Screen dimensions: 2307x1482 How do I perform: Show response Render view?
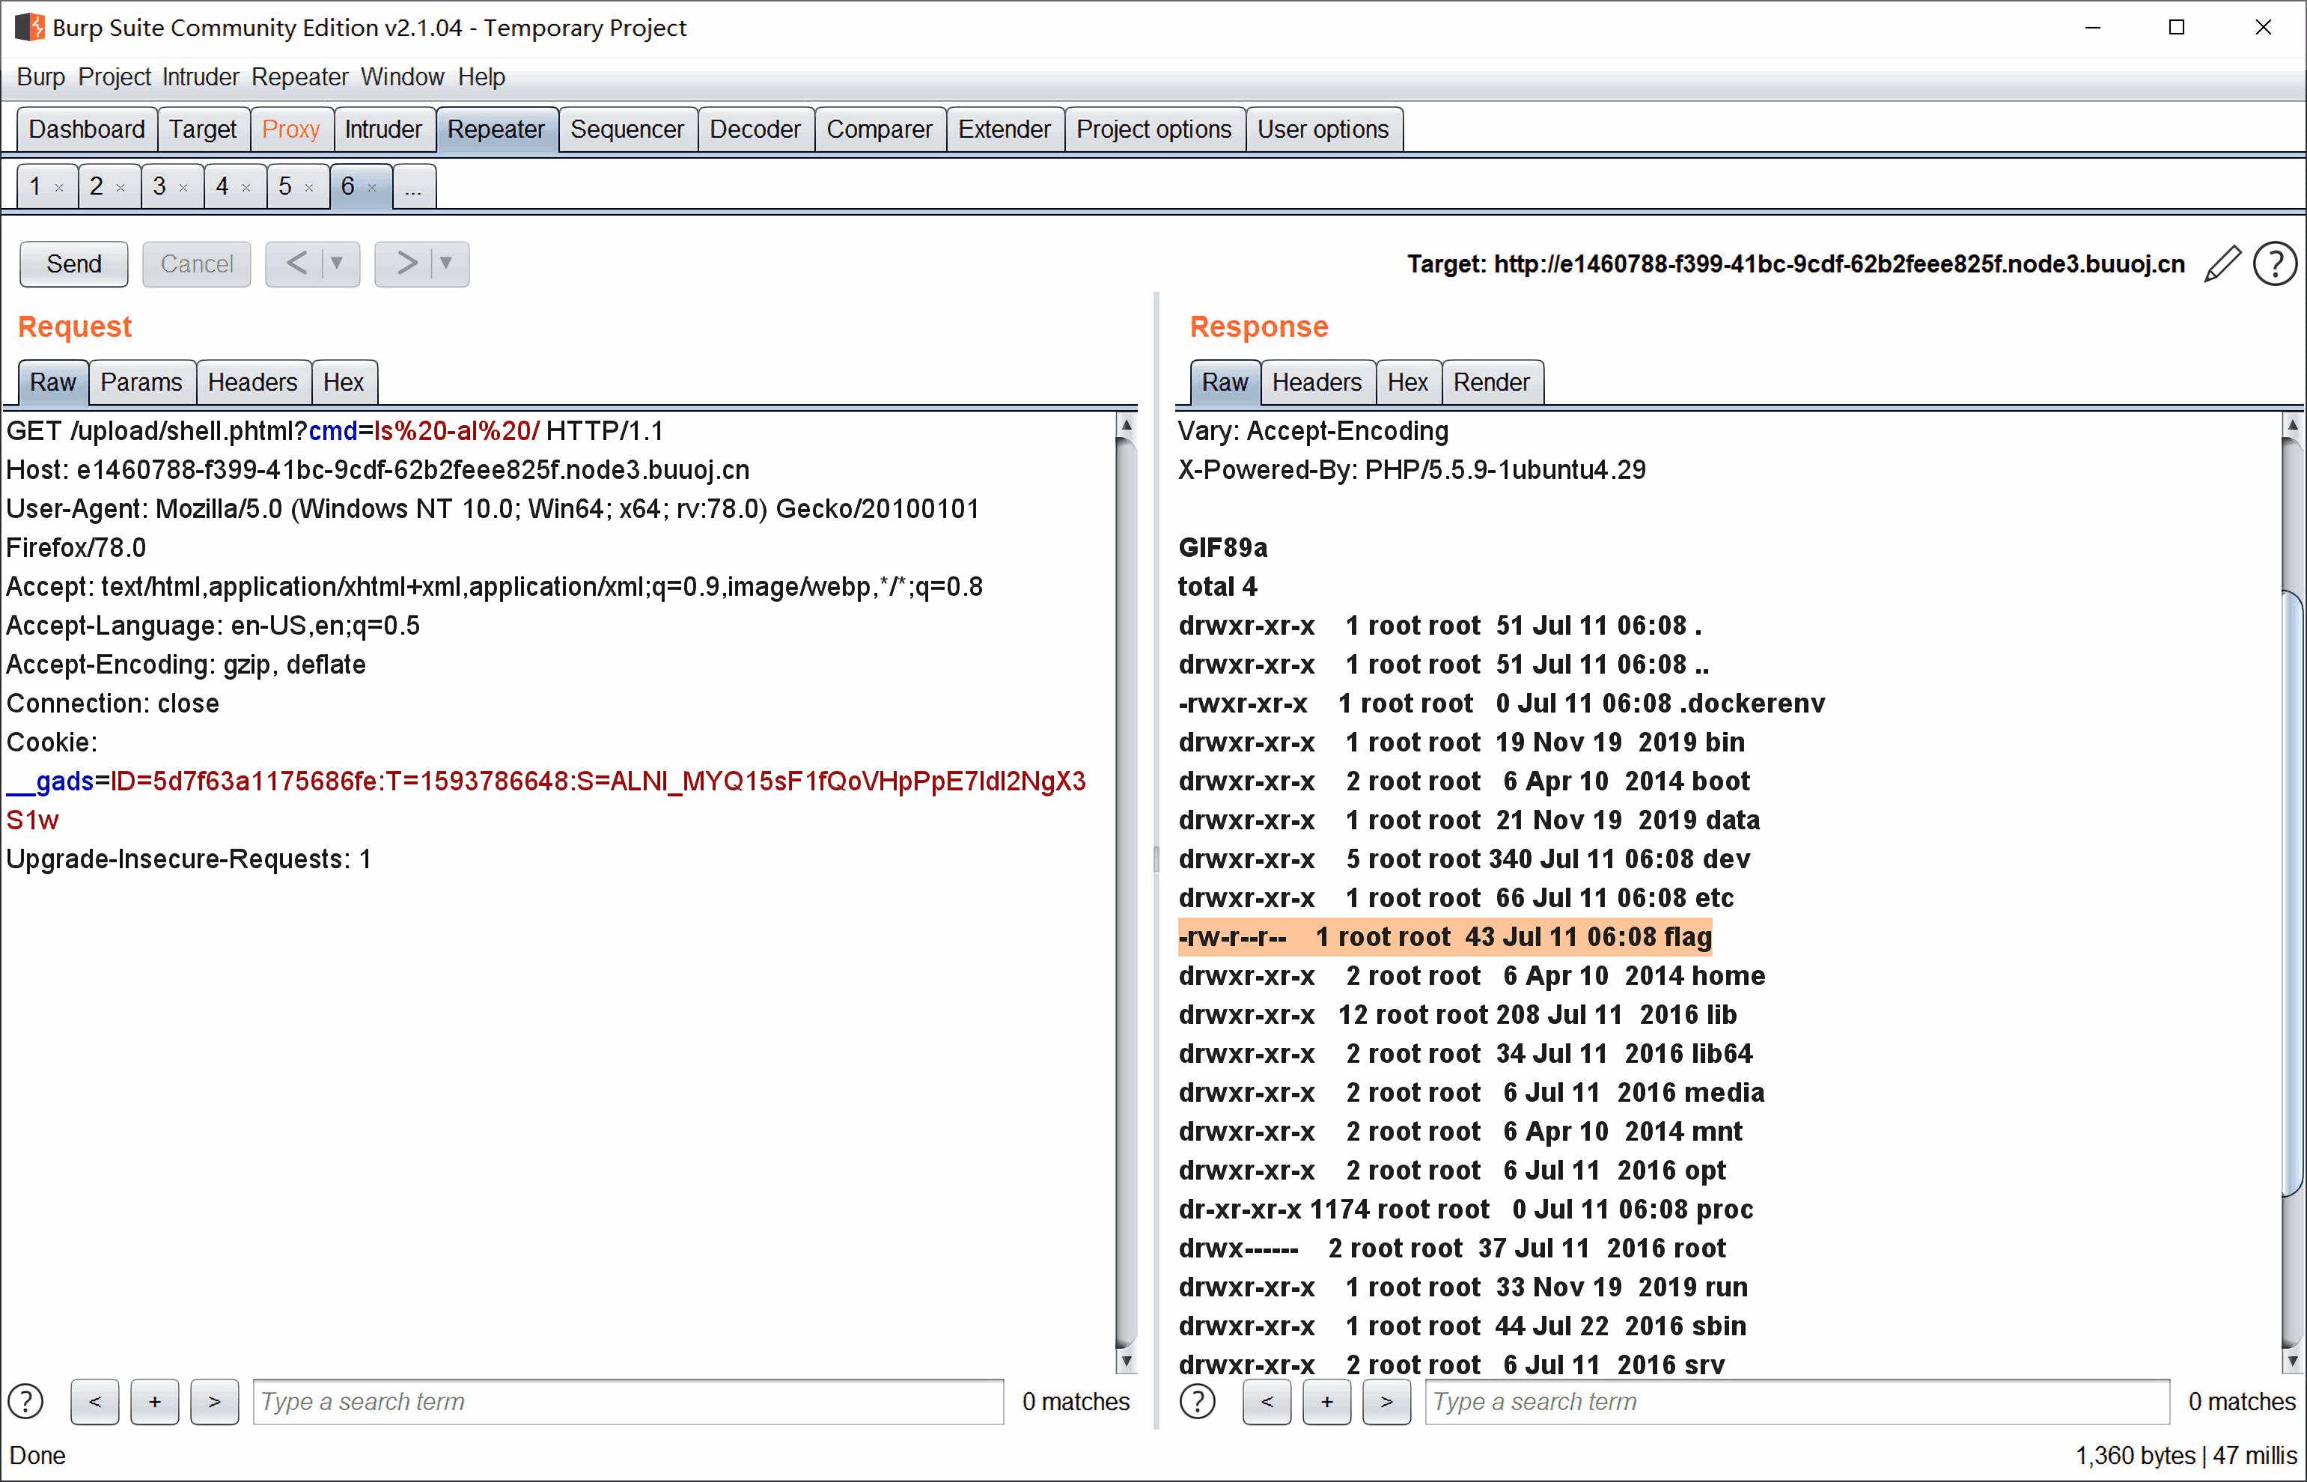point(1491,382)
